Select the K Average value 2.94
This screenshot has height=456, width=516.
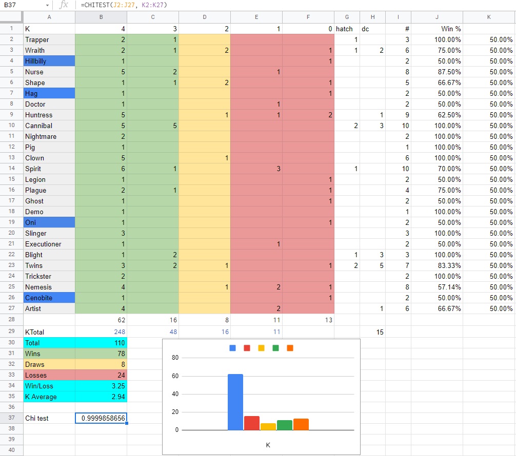[101, 397]
